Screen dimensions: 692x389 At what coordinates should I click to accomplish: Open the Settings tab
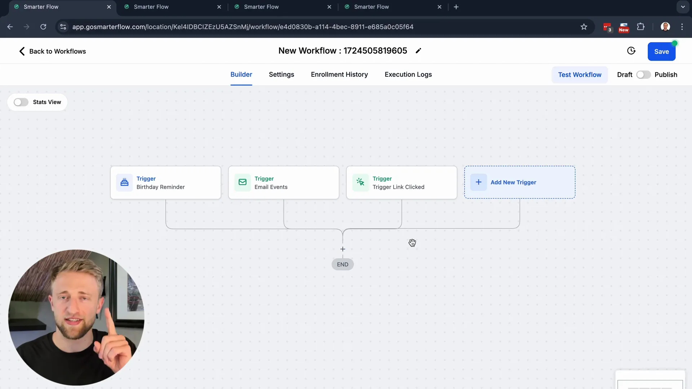tap(281, 75)
